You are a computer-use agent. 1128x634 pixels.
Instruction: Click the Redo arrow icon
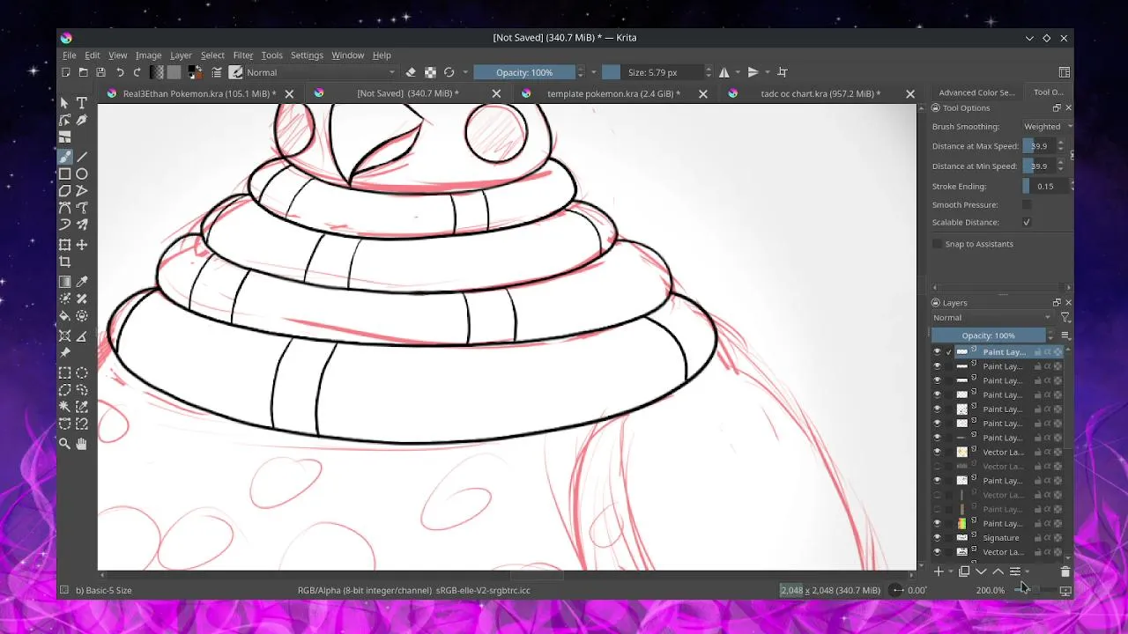pyautogui.click(x=137, y=72)
